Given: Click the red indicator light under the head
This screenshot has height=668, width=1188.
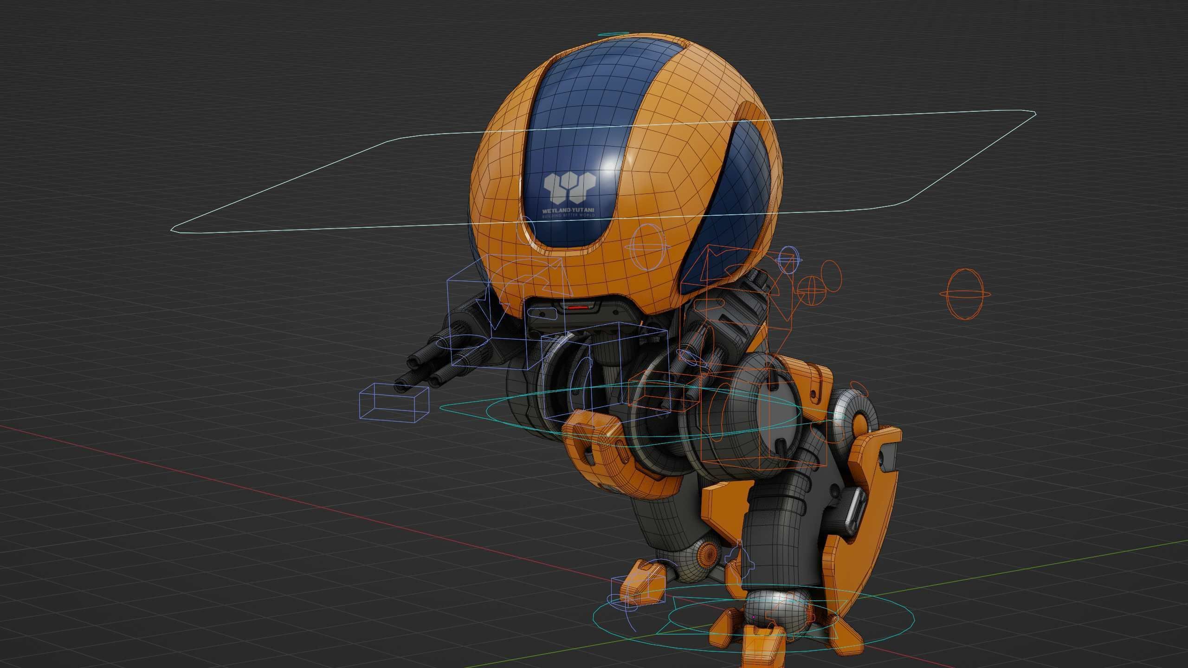Looking at the screenshot, I should coord(578,307).
